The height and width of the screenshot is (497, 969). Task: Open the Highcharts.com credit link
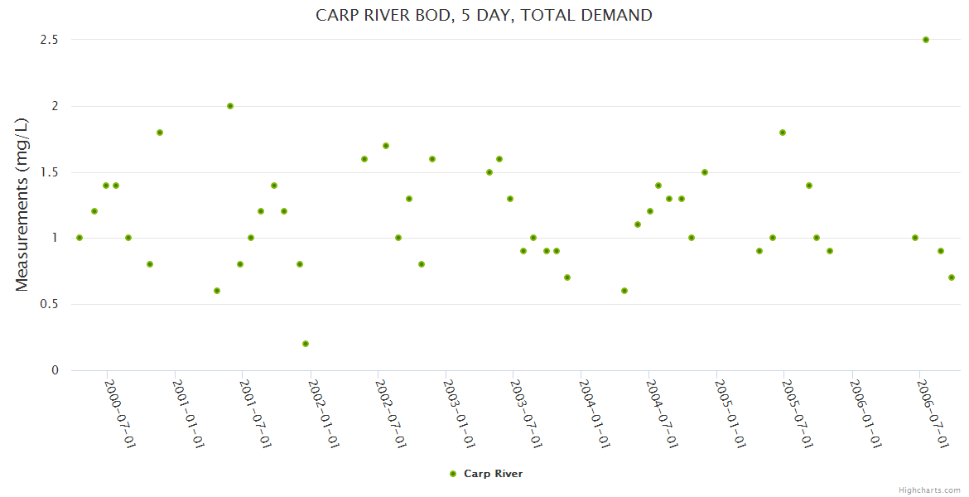(x=929, y=490)
